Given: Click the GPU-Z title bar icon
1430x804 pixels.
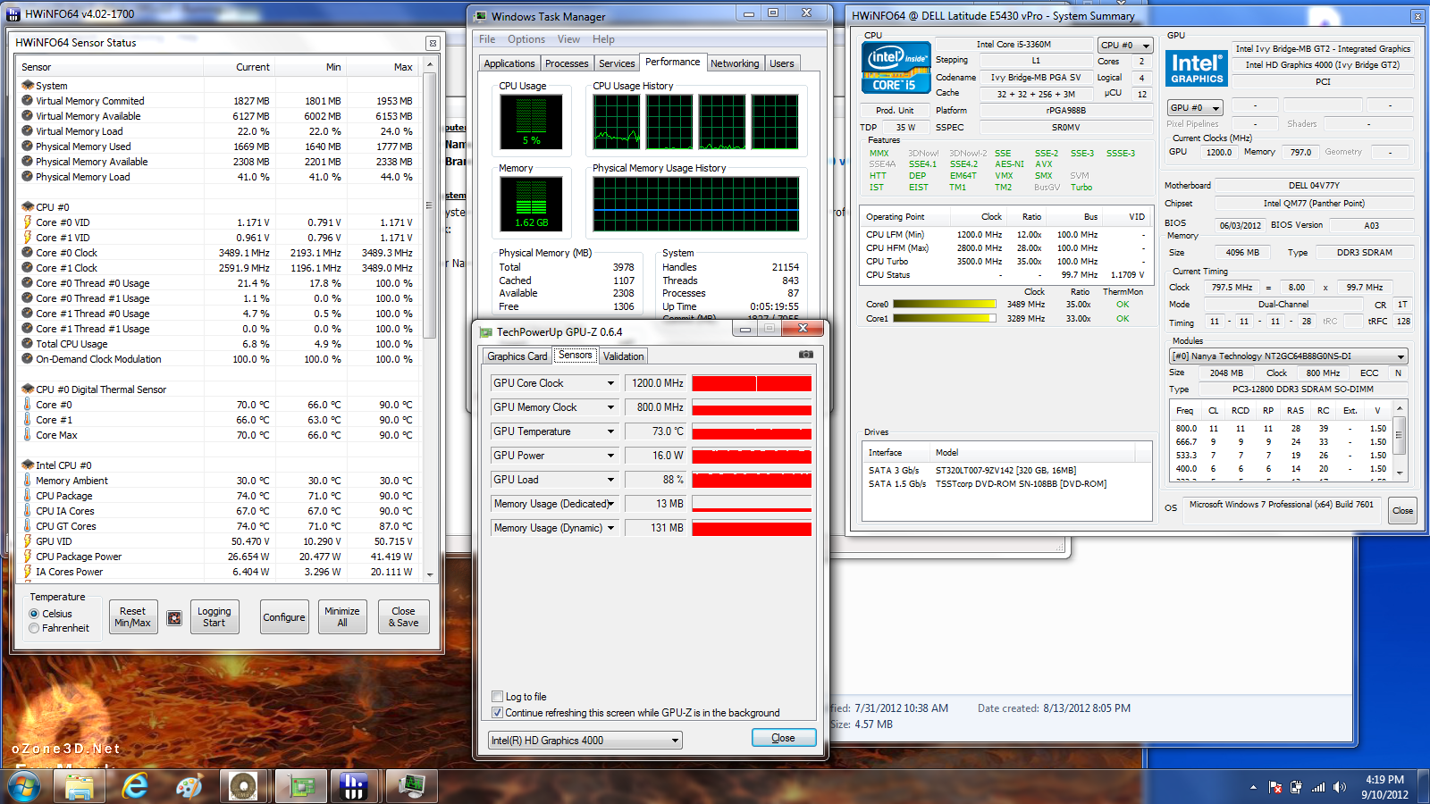Looking at the screenshot, I should pyautogui.click(x=486, y=332).
